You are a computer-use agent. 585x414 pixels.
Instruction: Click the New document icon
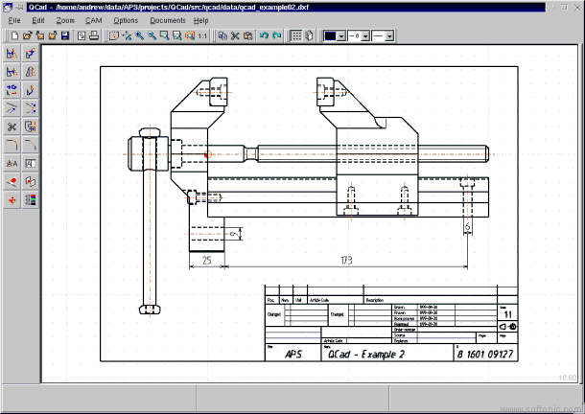pyautogui.click(x=14, y=35)
